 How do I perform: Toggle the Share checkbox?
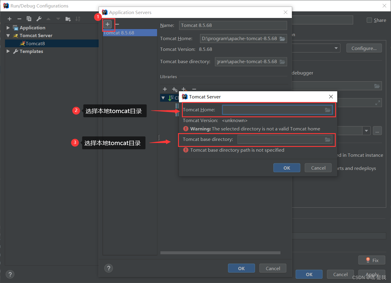click(x=369, y=20)
